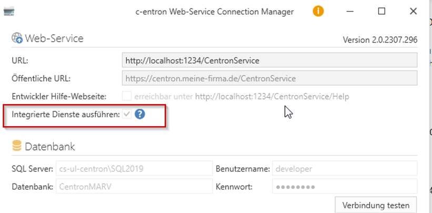Image resolution: width=432 pixels, height=213 pixels.
Task: Click the Datenbank field showing CentronMARV
Action: [x=134, y=186]
